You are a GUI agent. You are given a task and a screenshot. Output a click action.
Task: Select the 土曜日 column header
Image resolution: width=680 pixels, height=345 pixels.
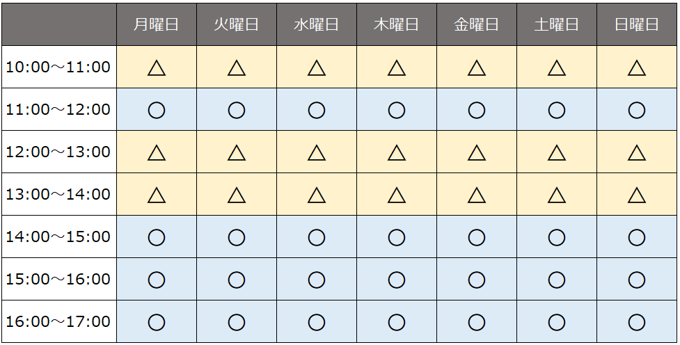click(x=557, y=24)
